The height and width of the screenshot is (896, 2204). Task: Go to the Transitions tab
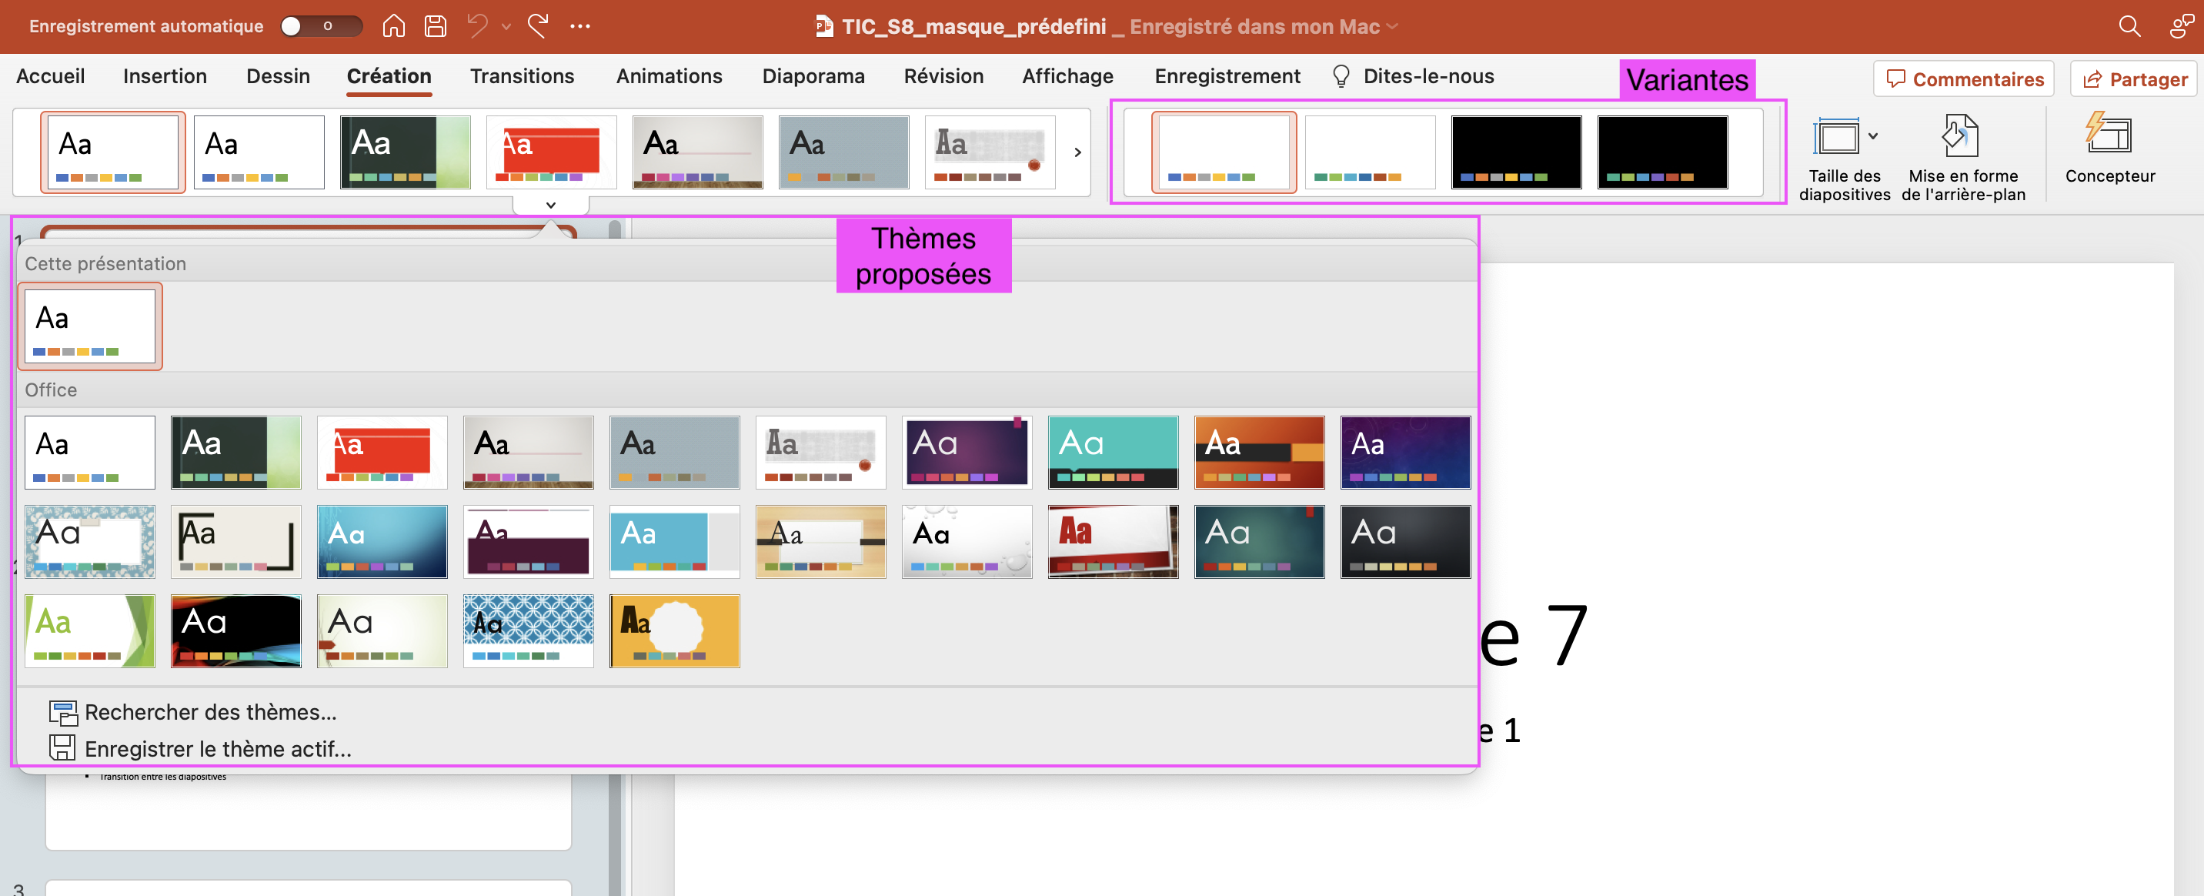pyautogui.click(x=522, y=76)
